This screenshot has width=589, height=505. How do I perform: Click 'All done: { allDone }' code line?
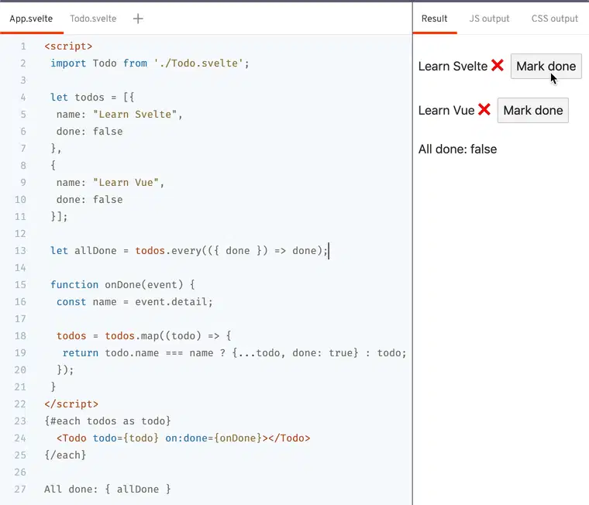tap(108, 490)
